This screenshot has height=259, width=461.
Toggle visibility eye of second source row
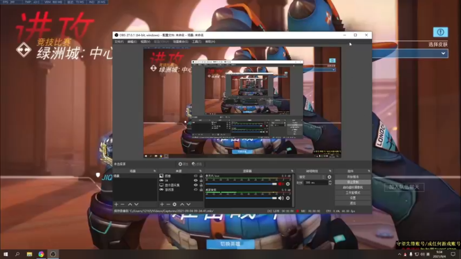coord(195,180)
